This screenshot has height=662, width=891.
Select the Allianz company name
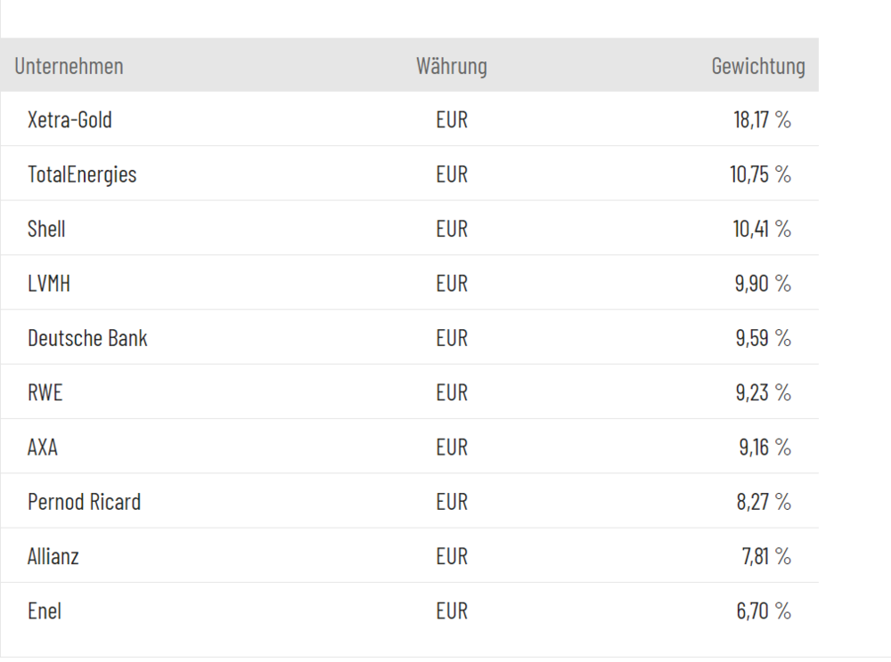click(53, 557)
